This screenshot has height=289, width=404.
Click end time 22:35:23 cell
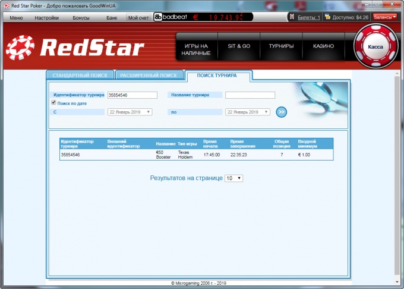(239, 155)
